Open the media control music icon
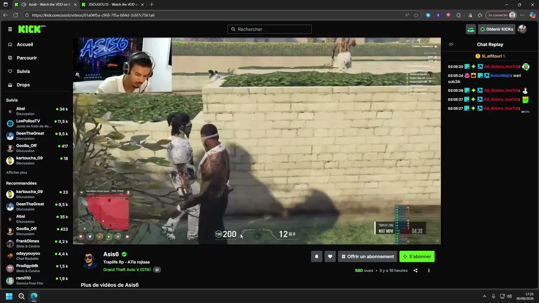 (x=470, y=15)
